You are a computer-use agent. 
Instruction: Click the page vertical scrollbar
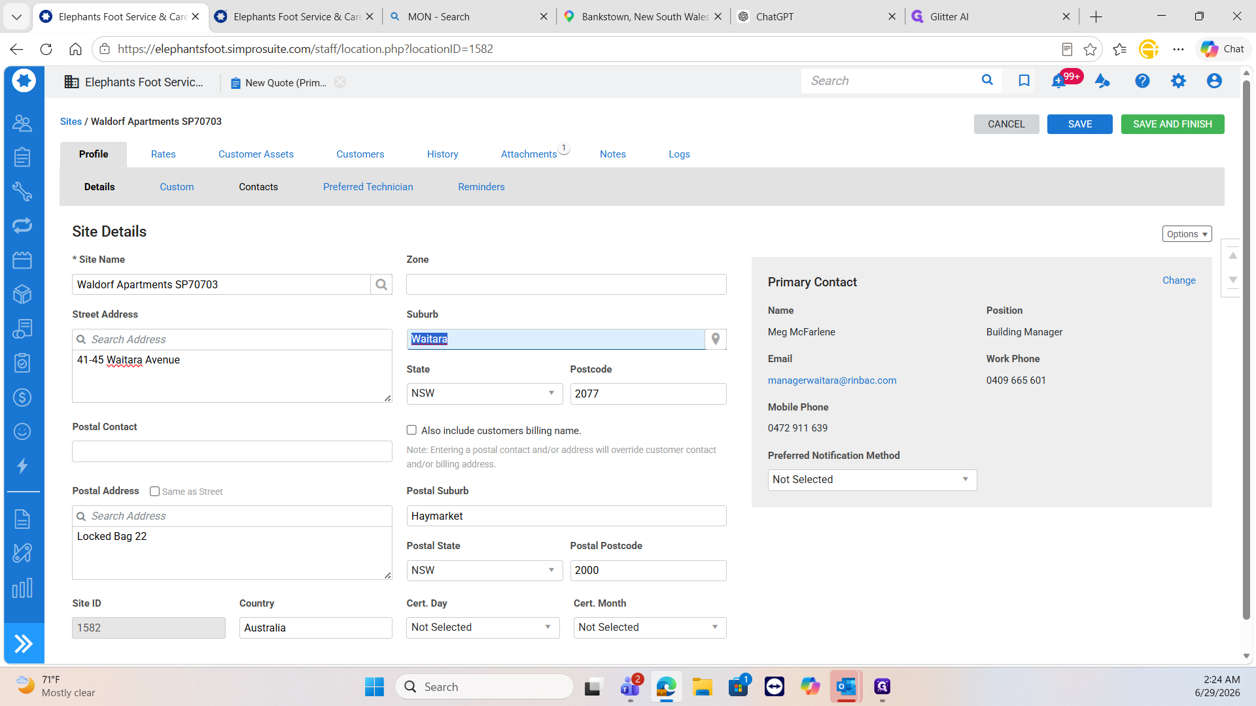tap(1246, 350)
